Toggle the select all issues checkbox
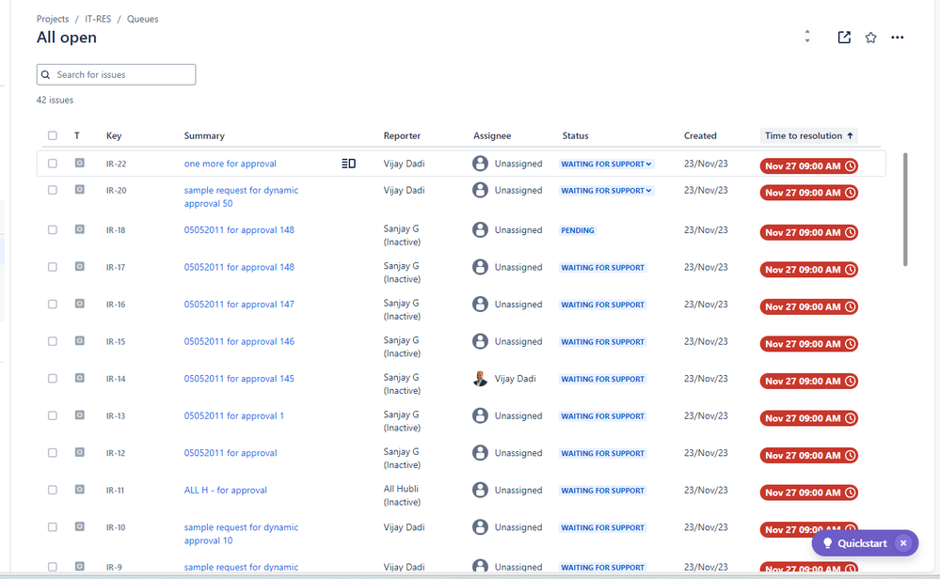Screen dimensions: 940x579 click(53, 135)
